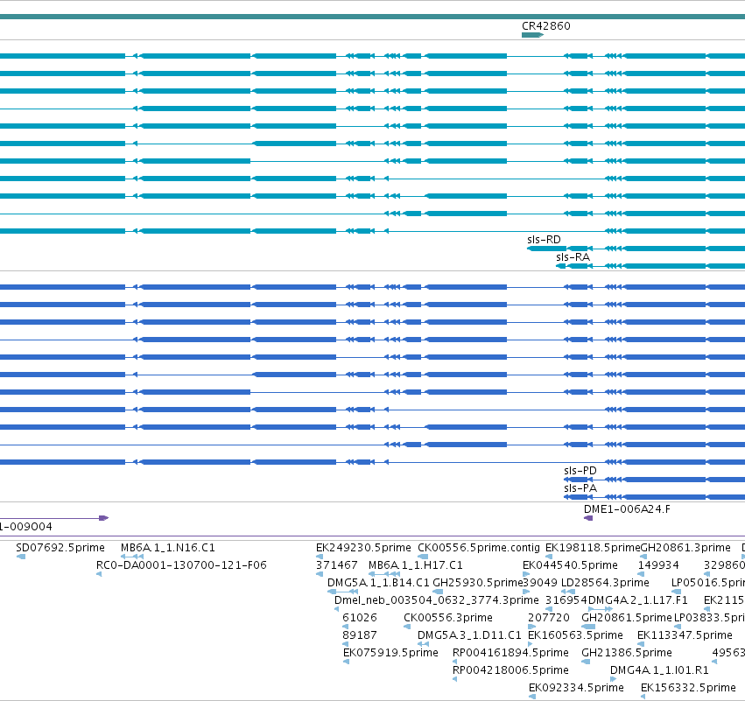Select the CR42860 gene feature arrow

(x=532, y=35)
